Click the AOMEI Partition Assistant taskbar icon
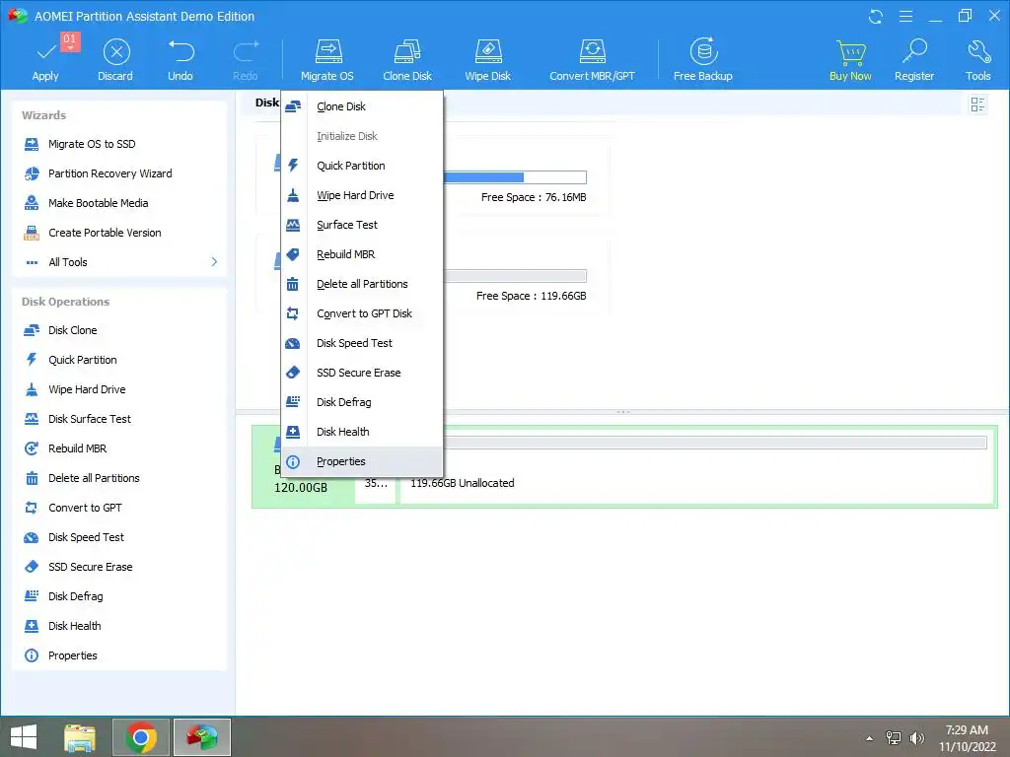1010x757 pixels. tap(202, 737)
